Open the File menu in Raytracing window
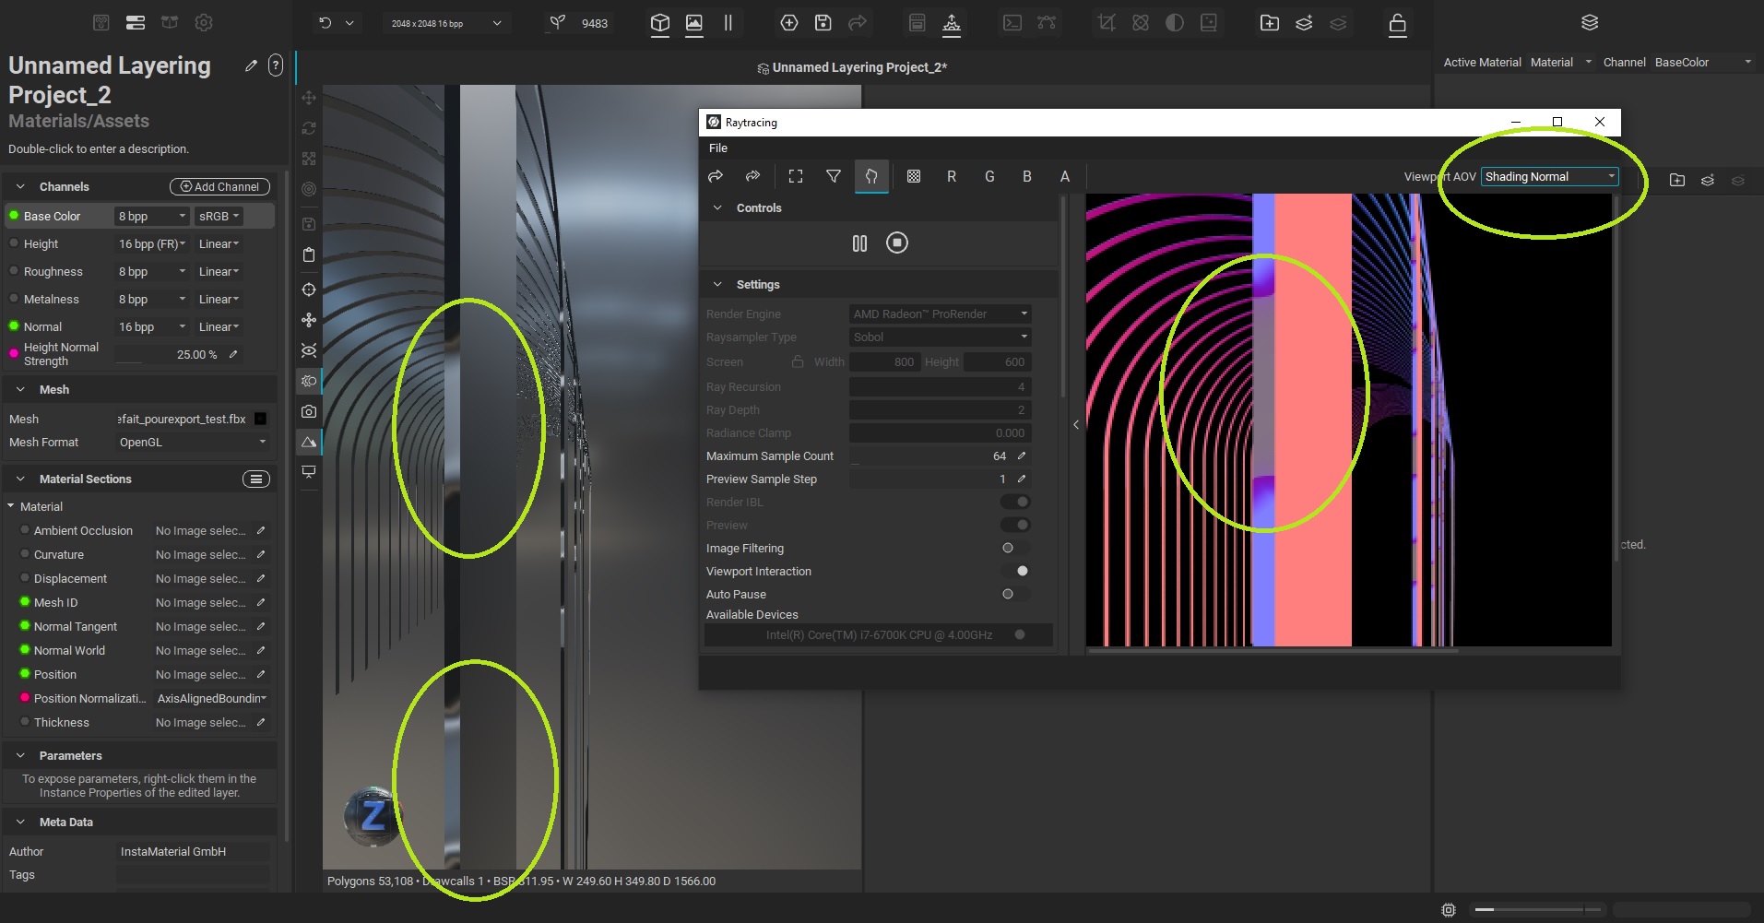This screenshot has width=1764, height=923. (x=717, y=148)
